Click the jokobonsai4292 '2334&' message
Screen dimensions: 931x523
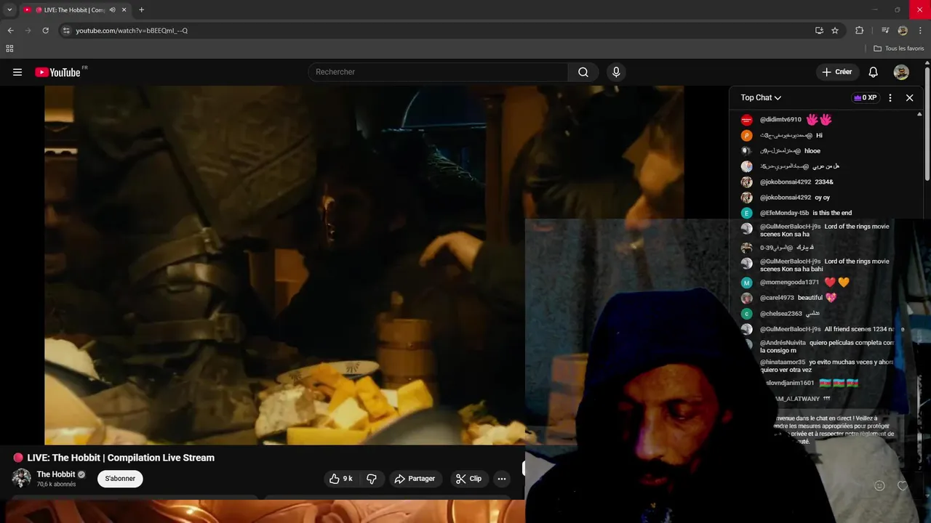point(824,182)
